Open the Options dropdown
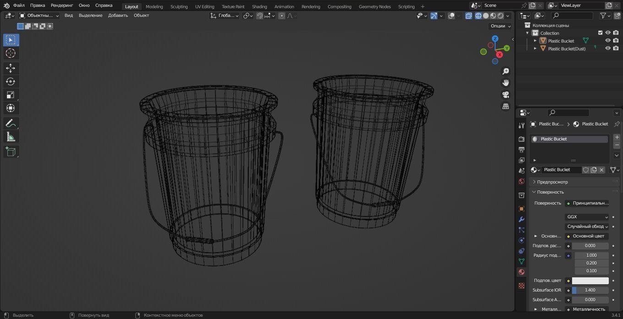This screenshot has height=319, width=623. click(x=501, y=26)
